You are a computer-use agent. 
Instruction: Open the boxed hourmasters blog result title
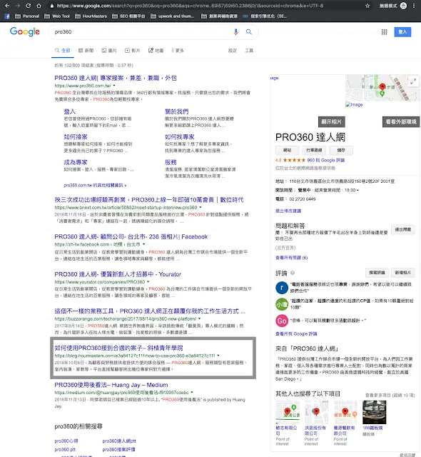click(x=118, y=348)
